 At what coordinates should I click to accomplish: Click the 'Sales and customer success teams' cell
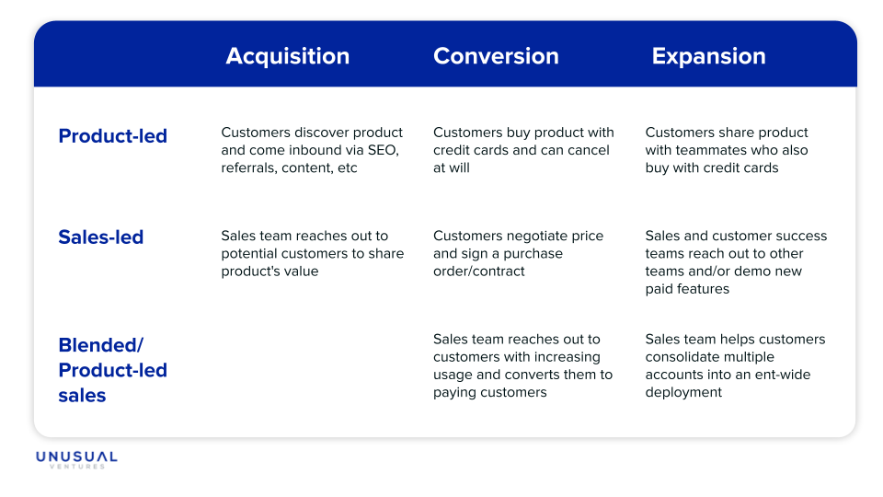tap(736, 262)
